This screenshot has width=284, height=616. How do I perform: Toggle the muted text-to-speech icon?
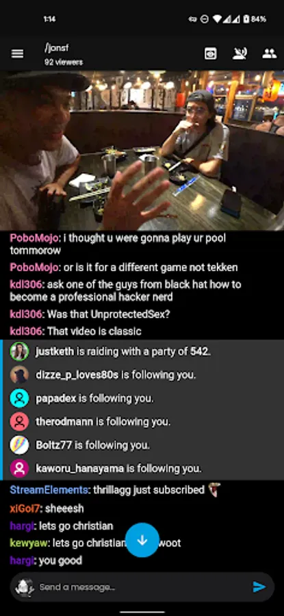[x=240, y=53]
